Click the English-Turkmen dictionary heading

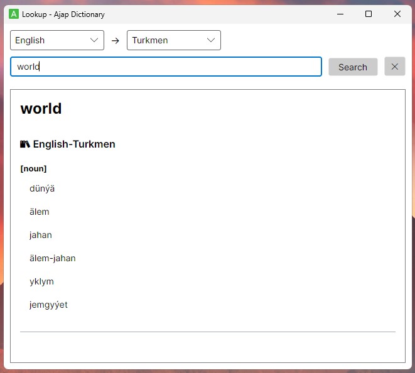coord(74,144)
